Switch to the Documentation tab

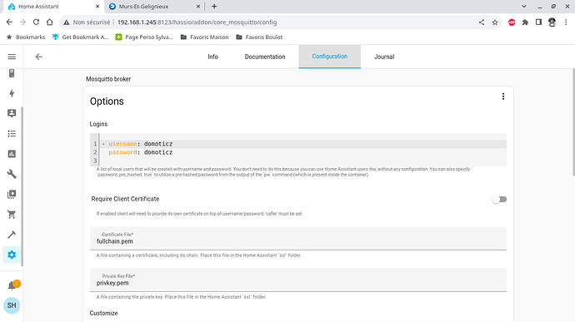[x=265, y=57]
